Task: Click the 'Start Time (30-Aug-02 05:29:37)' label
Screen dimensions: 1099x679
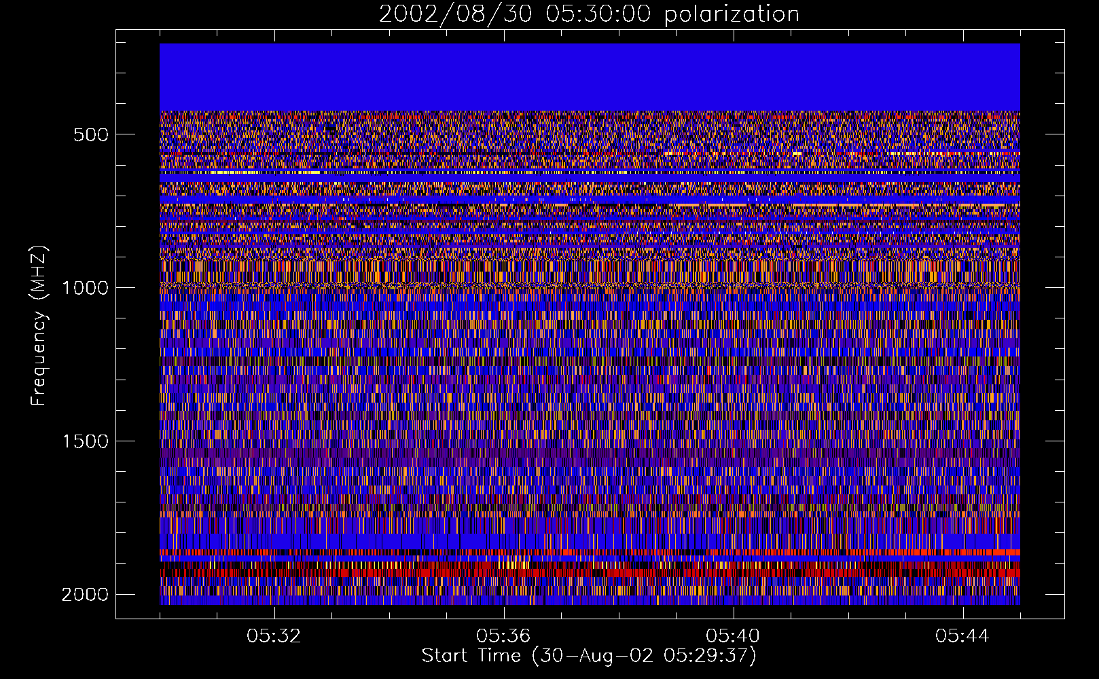Action: pyautogui.click(x=589, y=656)
